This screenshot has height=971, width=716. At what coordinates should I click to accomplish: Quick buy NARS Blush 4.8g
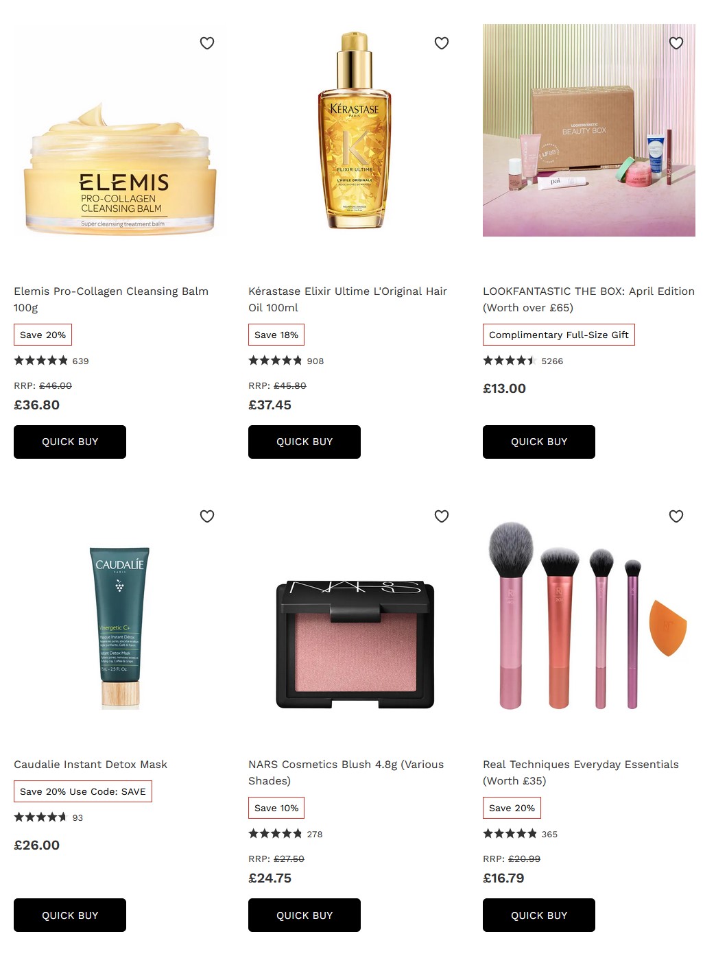coord(305,915)
